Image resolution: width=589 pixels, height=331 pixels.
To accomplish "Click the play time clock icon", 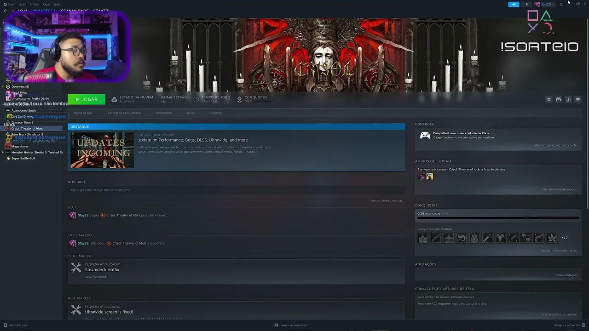I will pyautogui.click(x=196, y=99).
